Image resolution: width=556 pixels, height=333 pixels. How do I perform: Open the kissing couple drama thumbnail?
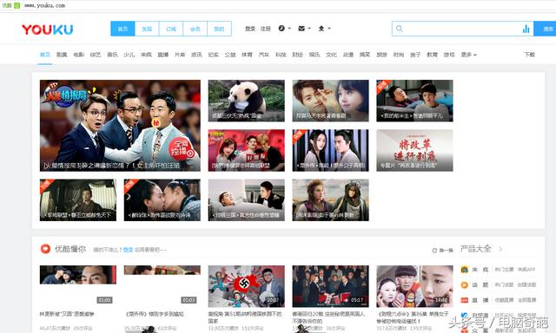162,200
